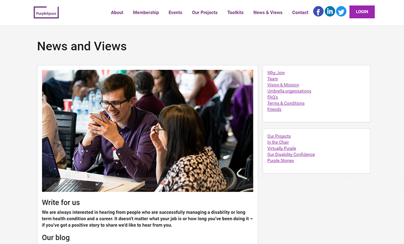Select Toolkits in the top navigation
The image size is (404, 244).
235,13
